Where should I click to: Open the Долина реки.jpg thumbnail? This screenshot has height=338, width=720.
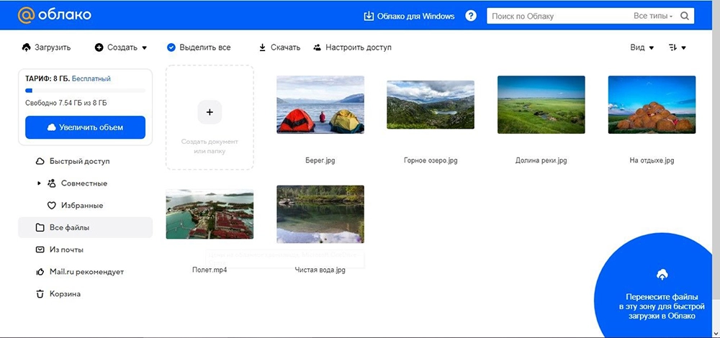(x=541, y=104)
